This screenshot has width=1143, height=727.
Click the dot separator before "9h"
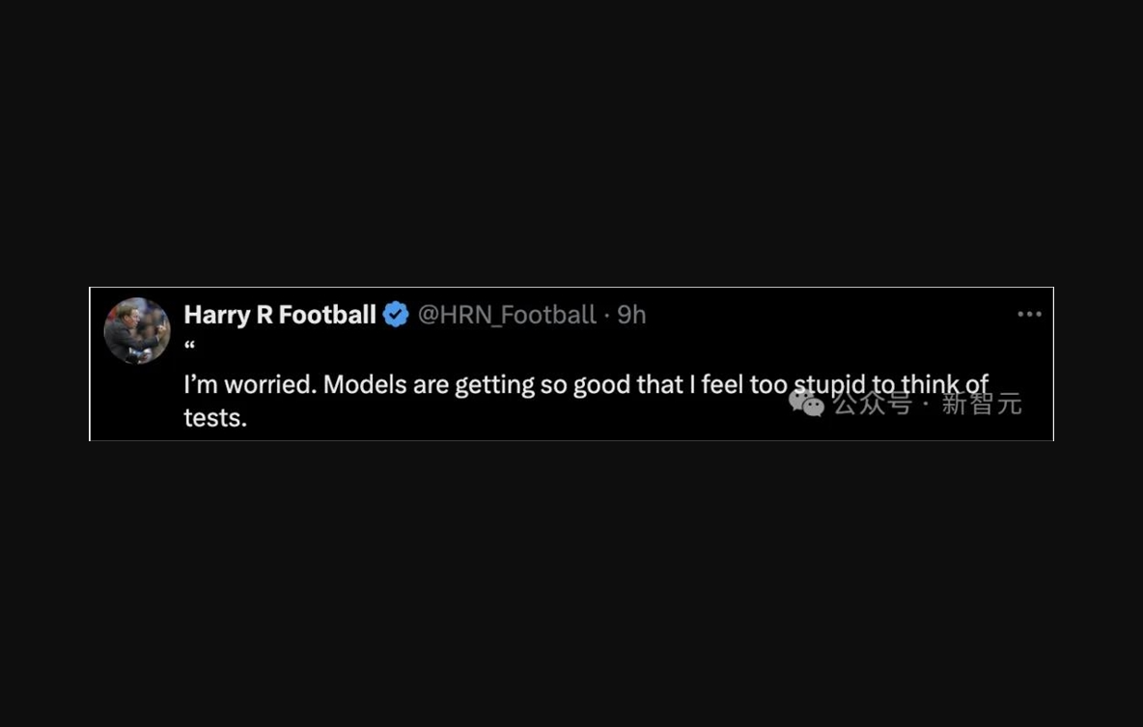tap(606, 315)
